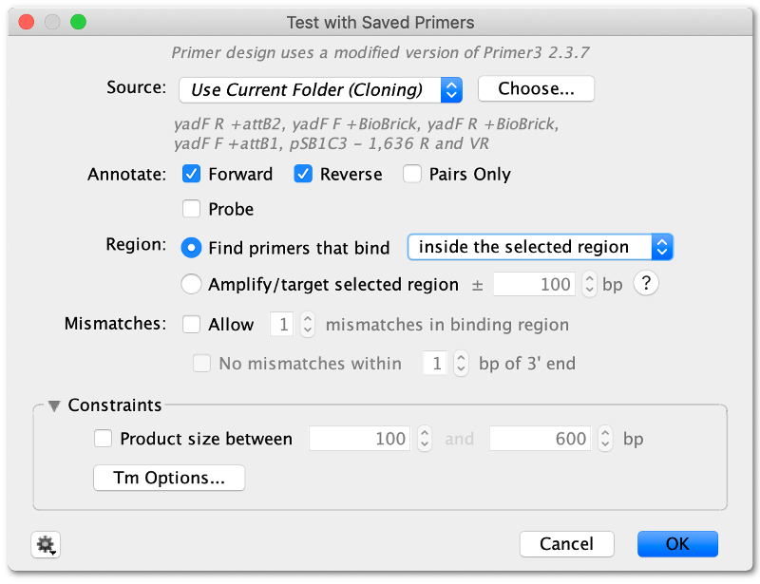Click the question mark help icon

(x=646, y=283)
